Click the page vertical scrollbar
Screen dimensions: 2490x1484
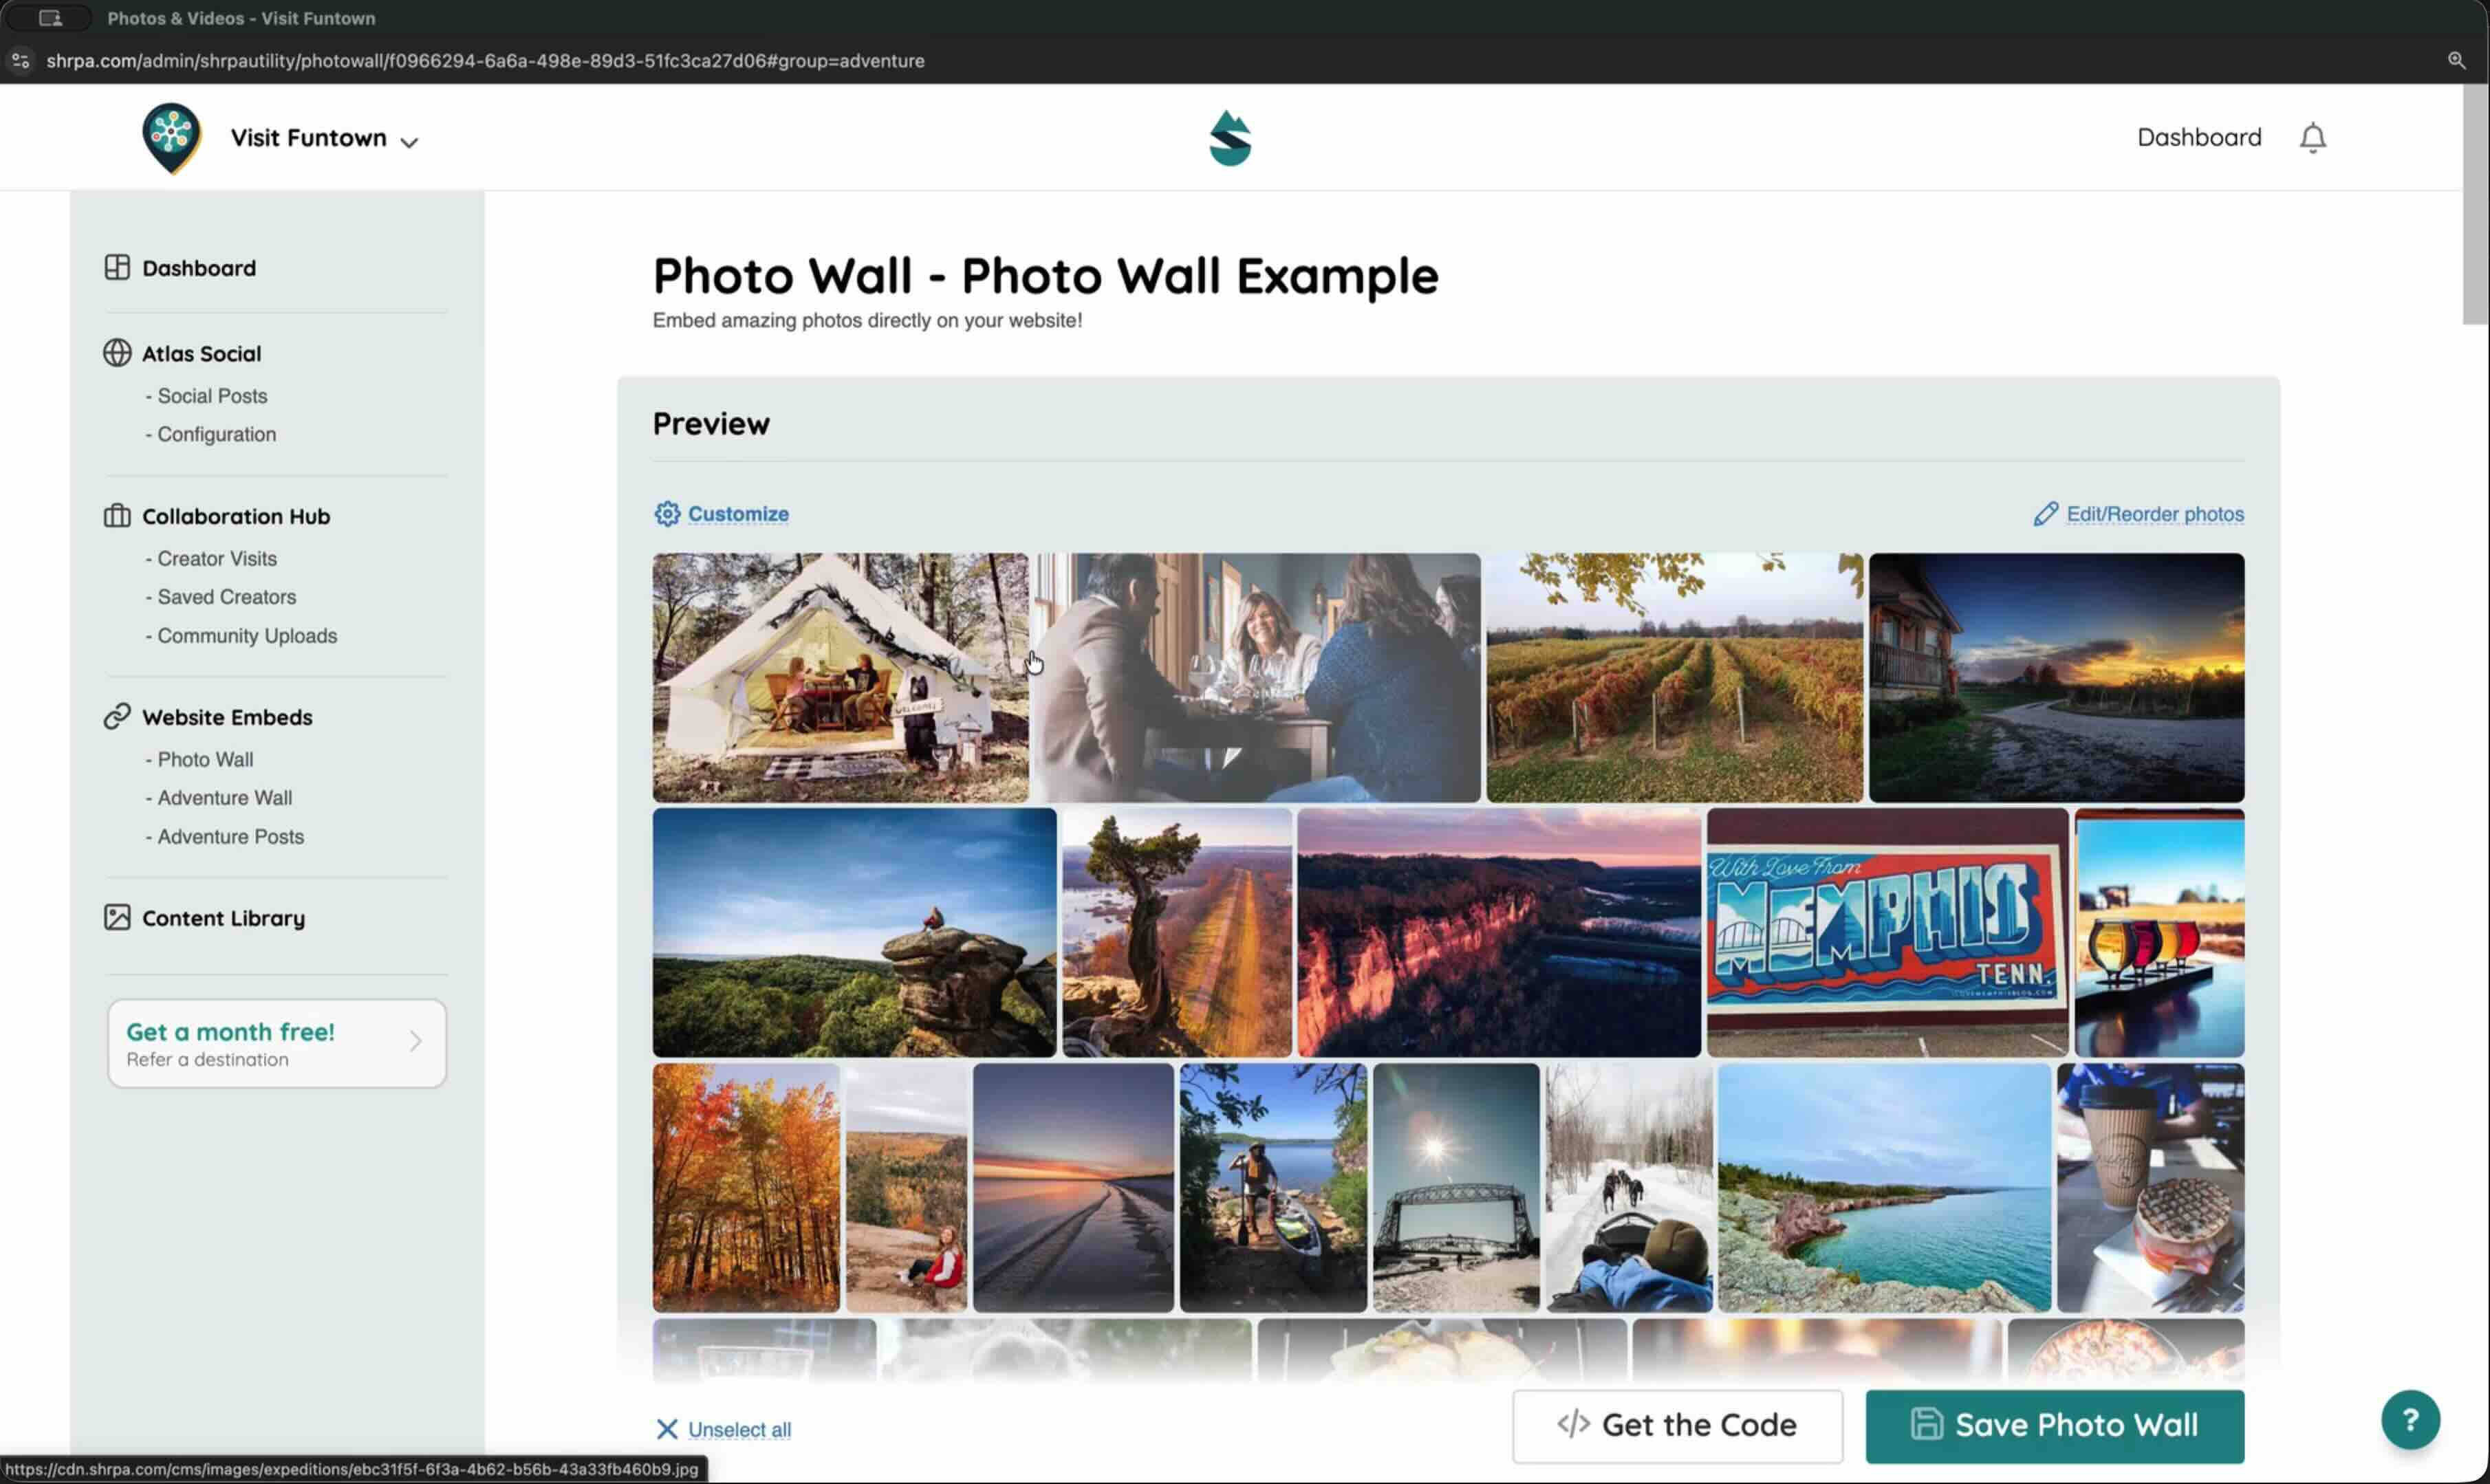click(2475, 205)
